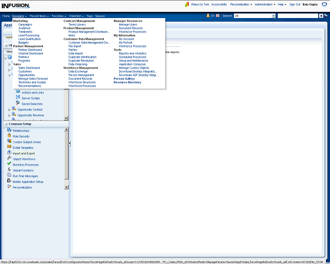This screenshot has width=330, height=264.
Task: Select Application Composer in Navigator menu
Action: pos(133,64)
